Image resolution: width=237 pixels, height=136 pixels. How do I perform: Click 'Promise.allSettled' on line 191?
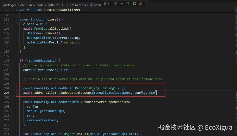[51, 29]
